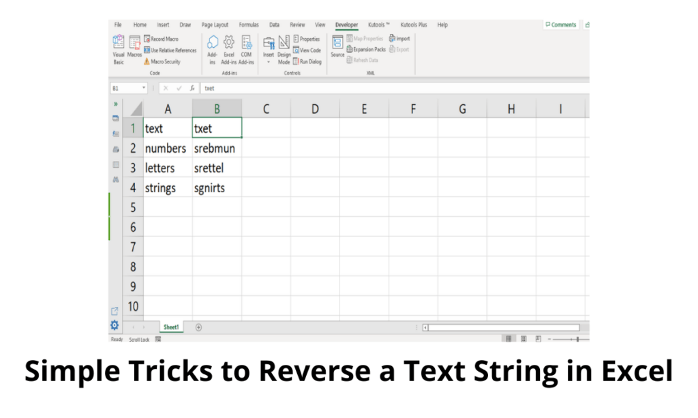Open the Insert controls dropdown
This screenshot has height=418, width=698.
[267, 61]
